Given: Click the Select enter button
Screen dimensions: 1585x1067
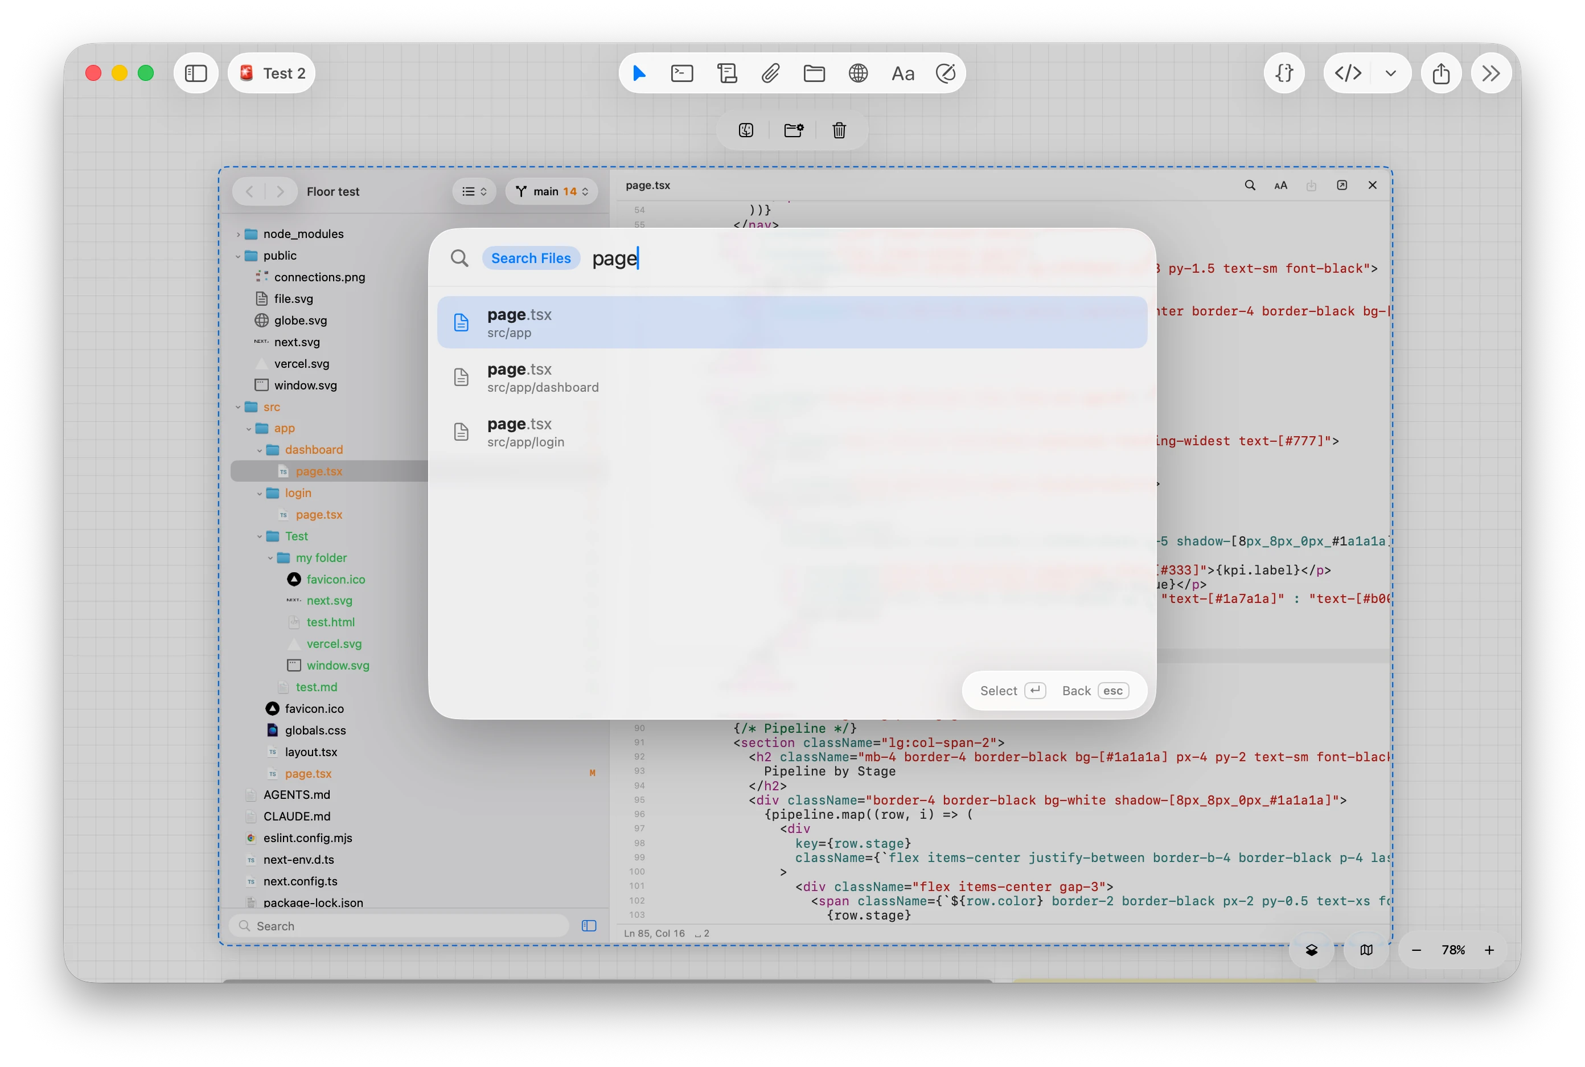Looking at the screenshot, I should coord(1012,691).
